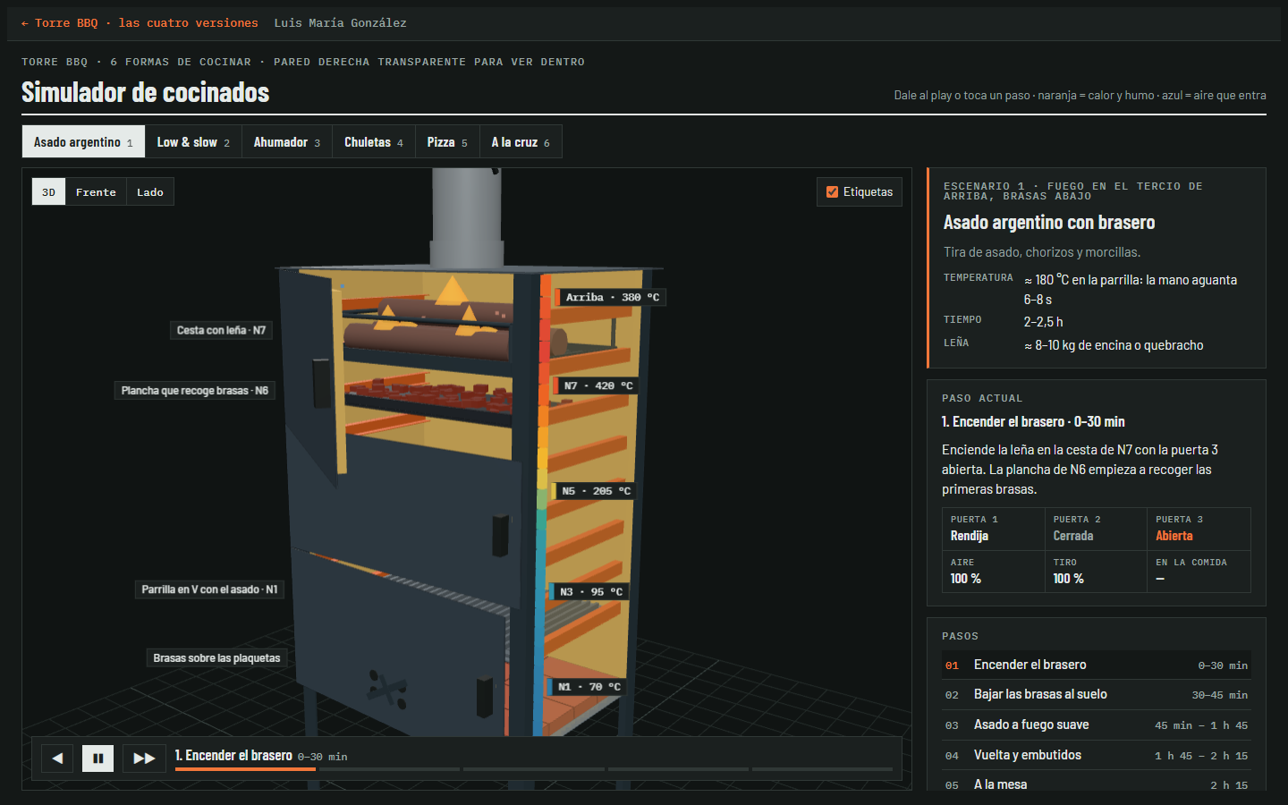
Task: Pause the simulation playback
Action: pyautogui.click(x=98, y=758)
